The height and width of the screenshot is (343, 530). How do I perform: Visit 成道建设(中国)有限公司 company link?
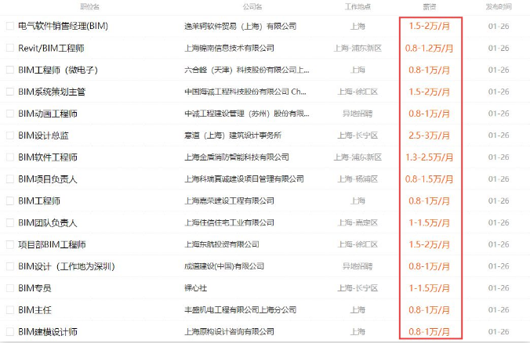pyautogui.click(x=224, y=266)
